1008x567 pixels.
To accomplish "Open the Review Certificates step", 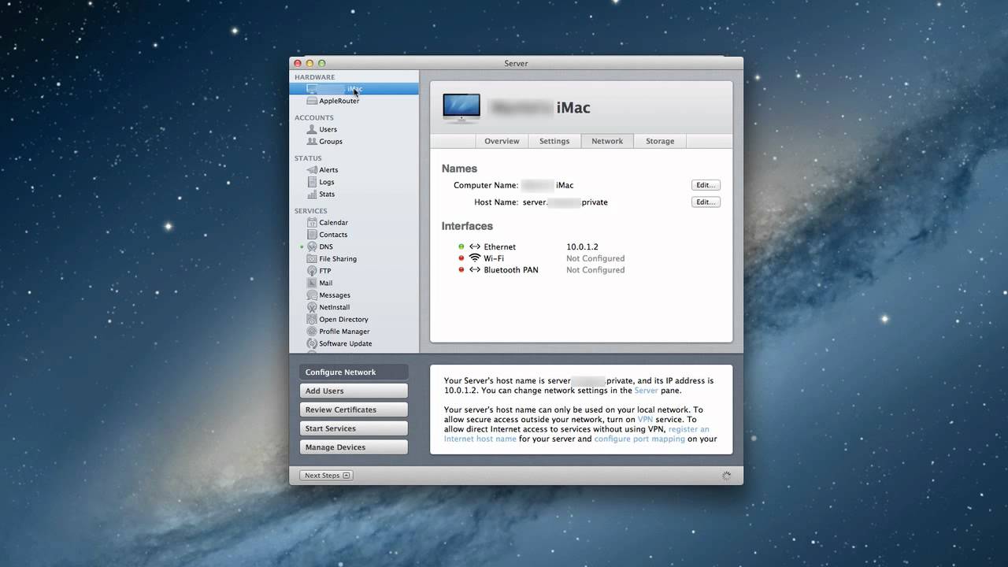I will [354, 409].
